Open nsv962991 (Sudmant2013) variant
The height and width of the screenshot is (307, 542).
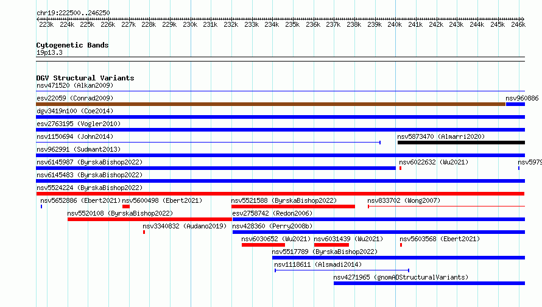point(79,149)
